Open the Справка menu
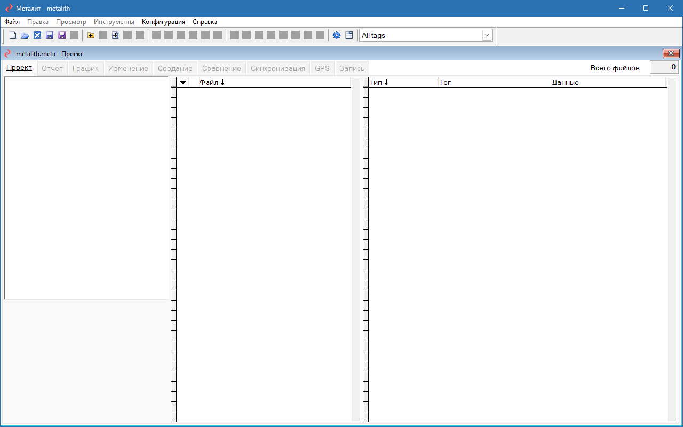The height and width of the screenshot is (427, 683). click(x=204, y=22)
